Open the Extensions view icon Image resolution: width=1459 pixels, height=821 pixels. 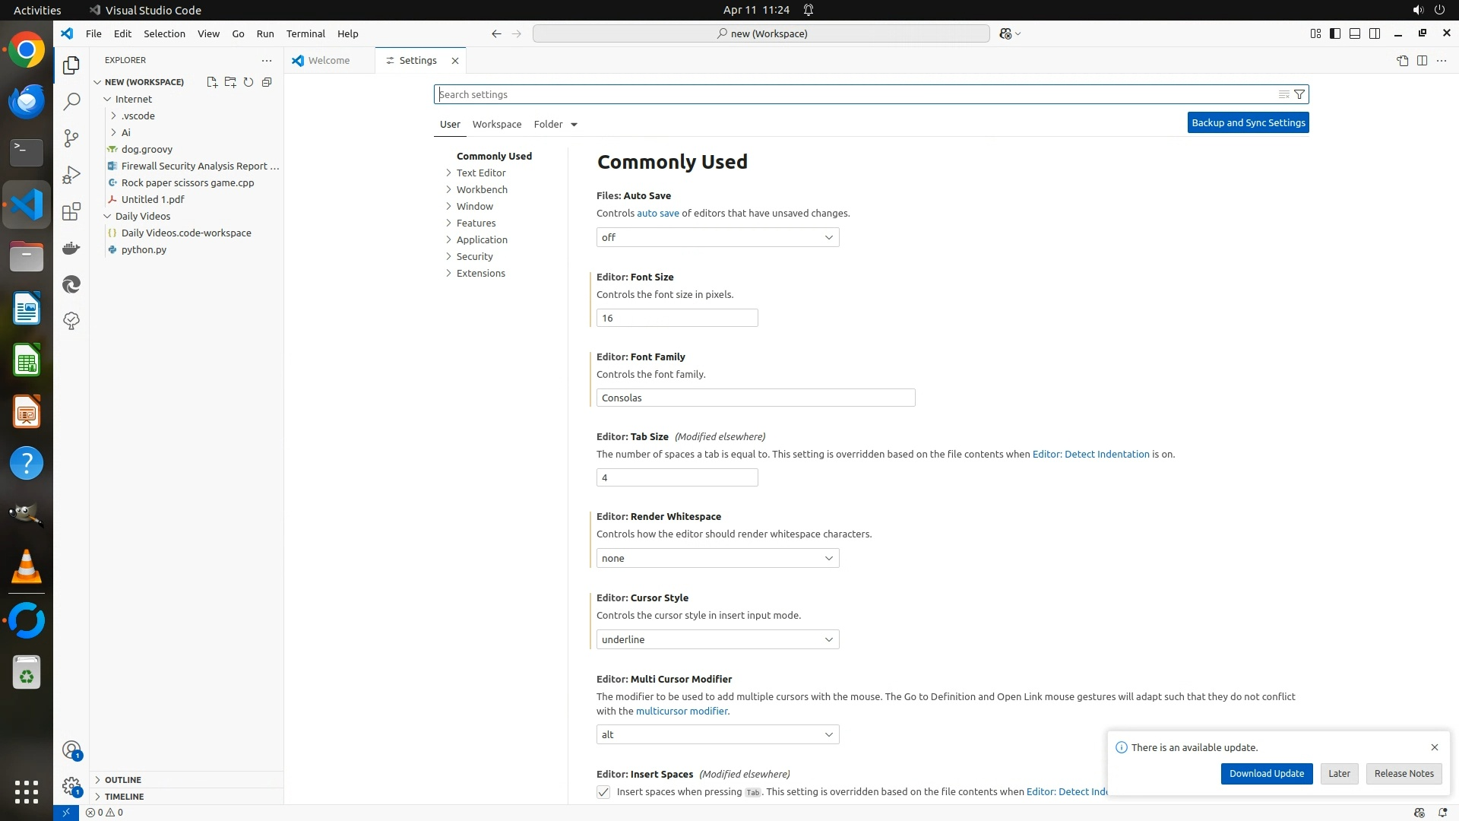pyautogui.click(x=71, y=211)
